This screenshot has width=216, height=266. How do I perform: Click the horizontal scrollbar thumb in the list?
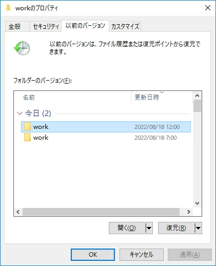(101, 212)
